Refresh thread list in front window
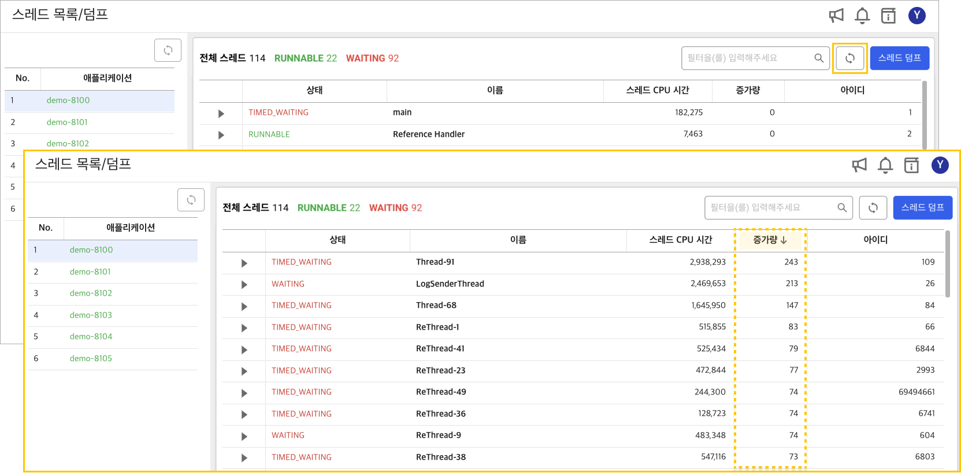This screenshot has height=473, width=961. tap(873, 208)
